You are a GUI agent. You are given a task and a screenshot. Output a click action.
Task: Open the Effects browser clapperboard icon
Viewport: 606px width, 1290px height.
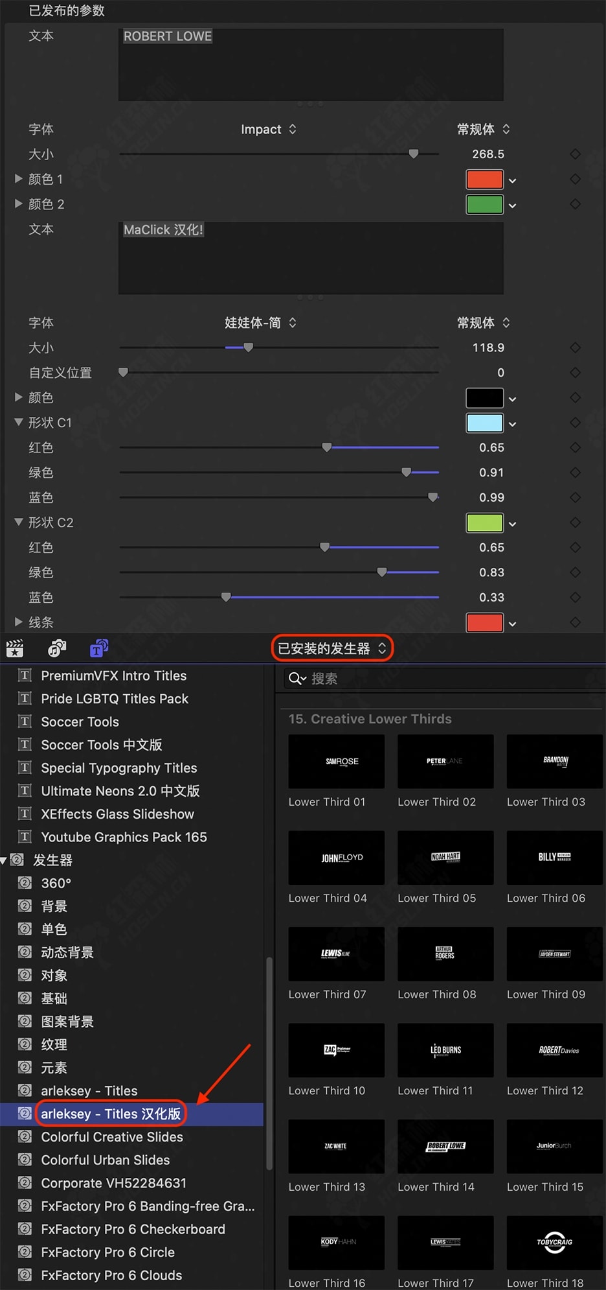(14, 648)
